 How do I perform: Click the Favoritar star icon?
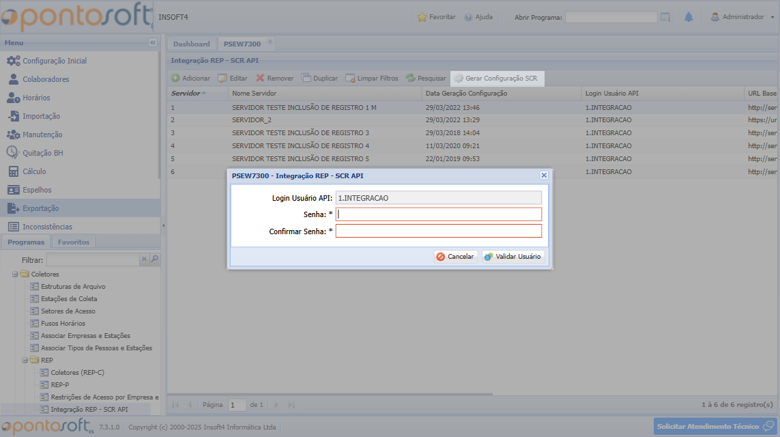[422, 16]
